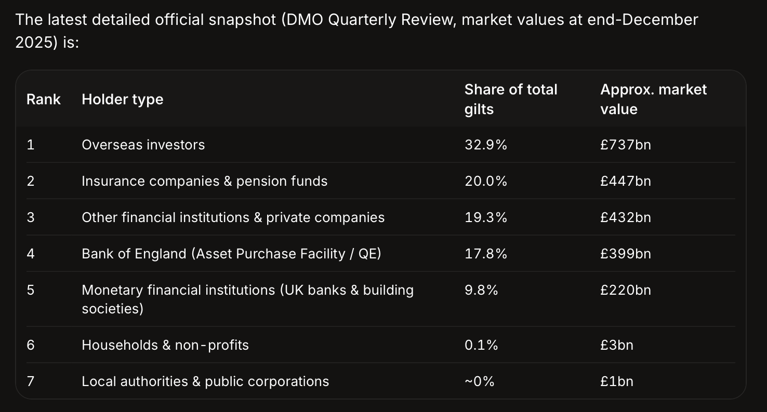Click Other financial institutions & private companies

coord(233,217)
